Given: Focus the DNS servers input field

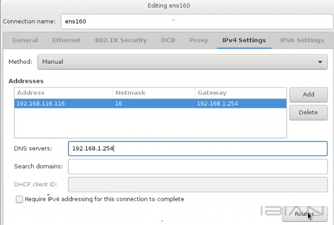Looking at the screenshot, I should tap(198, 149).
